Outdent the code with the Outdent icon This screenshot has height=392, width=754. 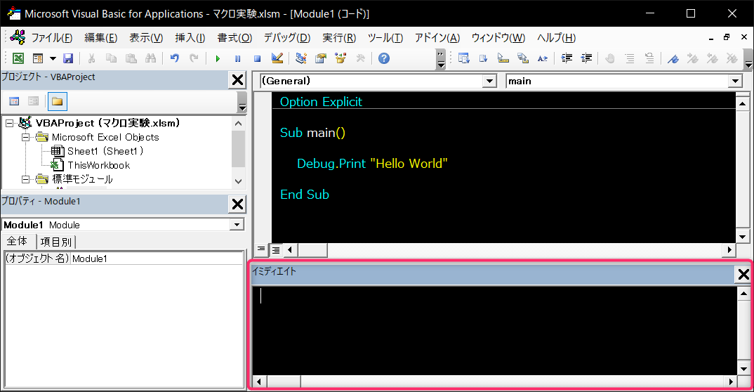click(x=586, y=59)
